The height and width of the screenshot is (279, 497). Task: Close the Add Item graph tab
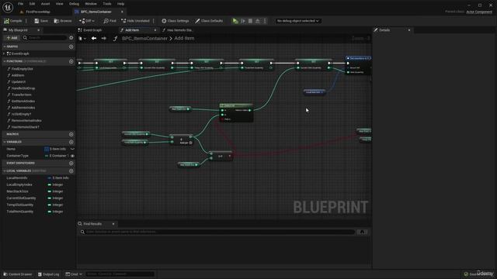(155, 30)
